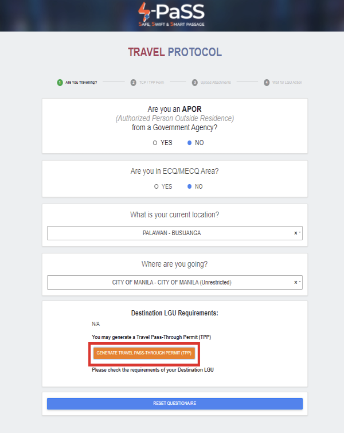Reset the questionnaire
This screenshot has width=344, height=433.
click(175, 403)
